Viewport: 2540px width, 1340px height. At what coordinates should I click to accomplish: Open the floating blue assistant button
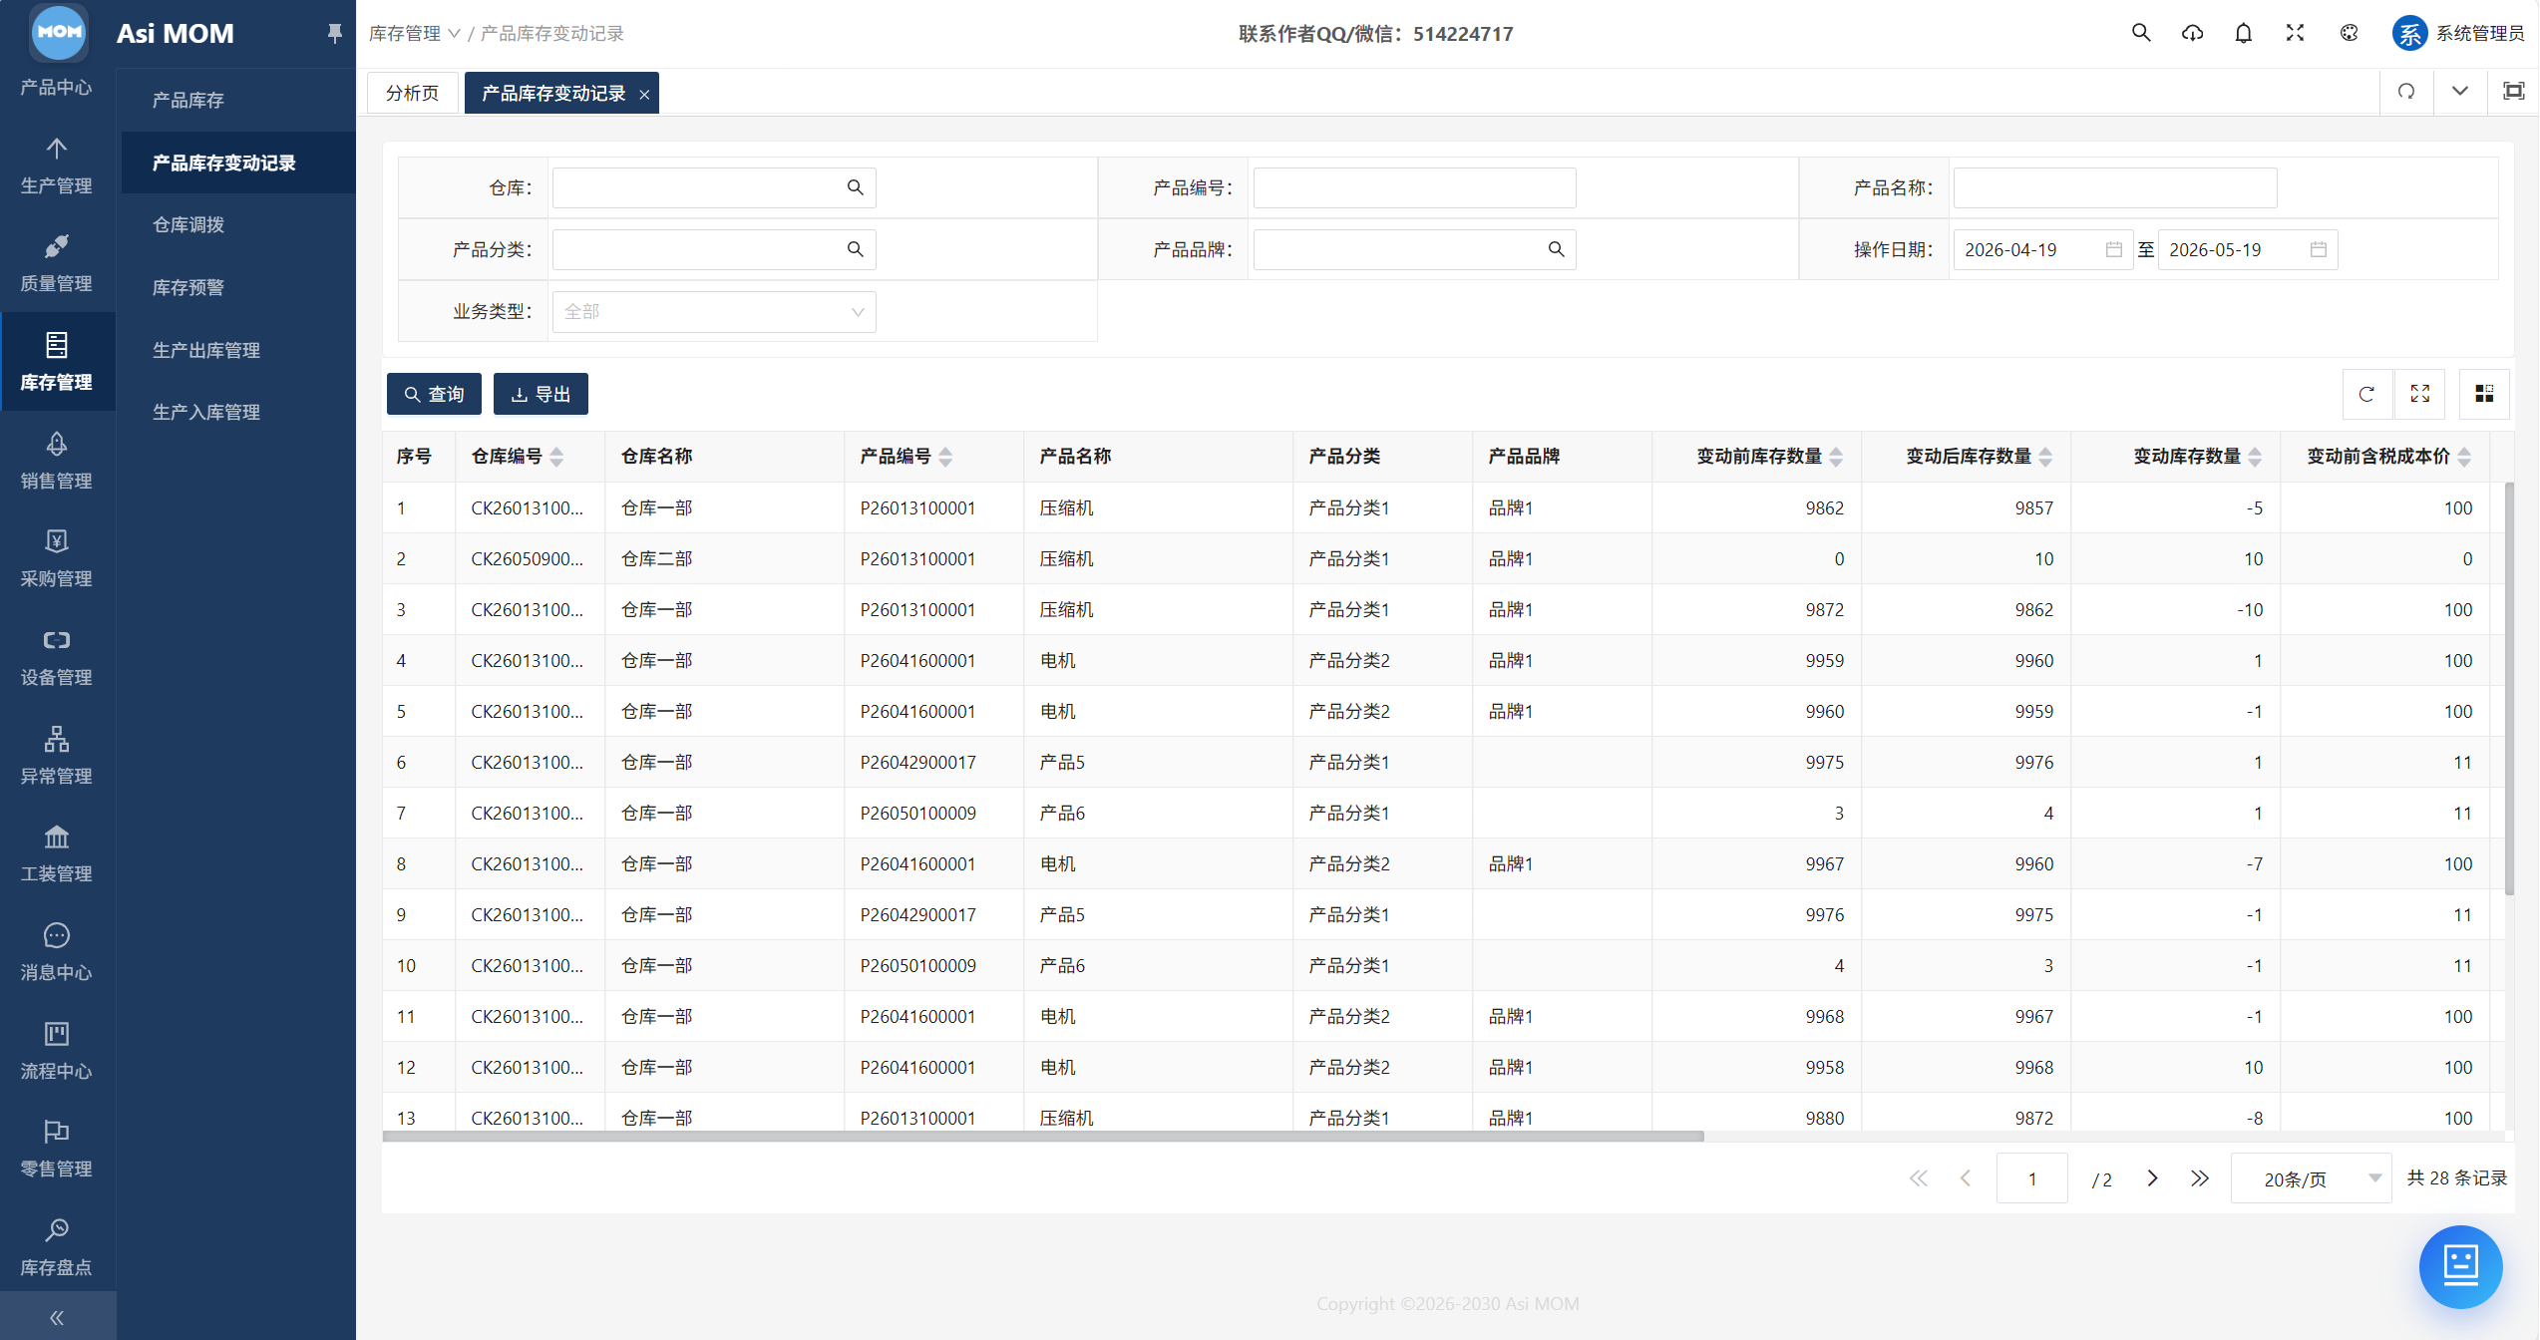(2460, 1266)
